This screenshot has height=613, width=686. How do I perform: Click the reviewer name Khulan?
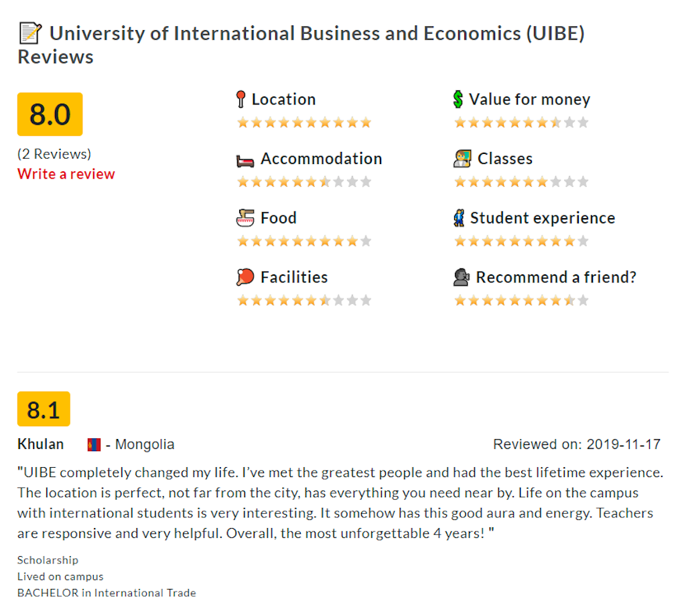41,444
